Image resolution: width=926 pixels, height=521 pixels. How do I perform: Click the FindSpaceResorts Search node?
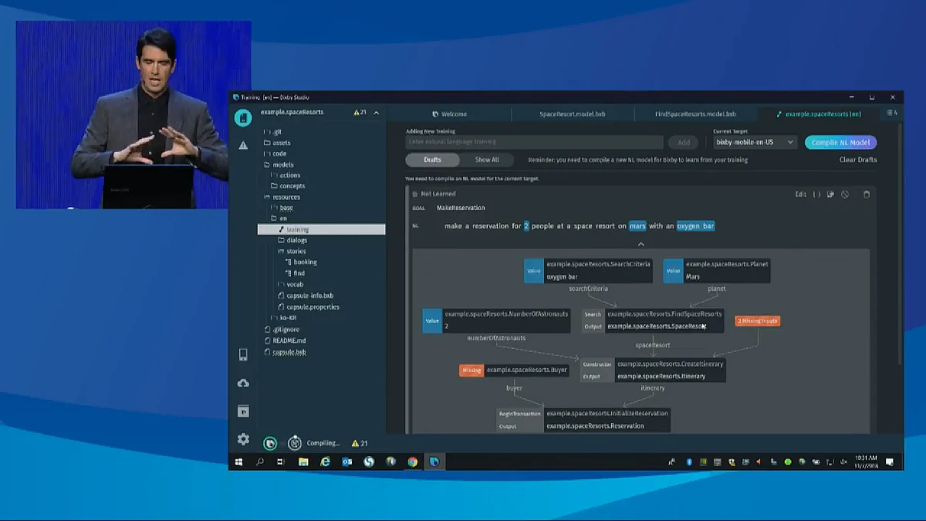coord(653,320)
